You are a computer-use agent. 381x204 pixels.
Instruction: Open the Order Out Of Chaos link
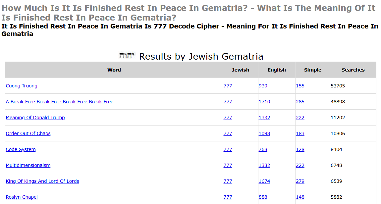[x=28, y=133]
